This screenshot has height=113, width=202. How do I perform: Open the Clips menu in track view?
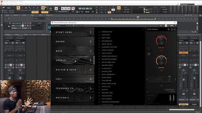pyautogui.click(x=33, y=15)
